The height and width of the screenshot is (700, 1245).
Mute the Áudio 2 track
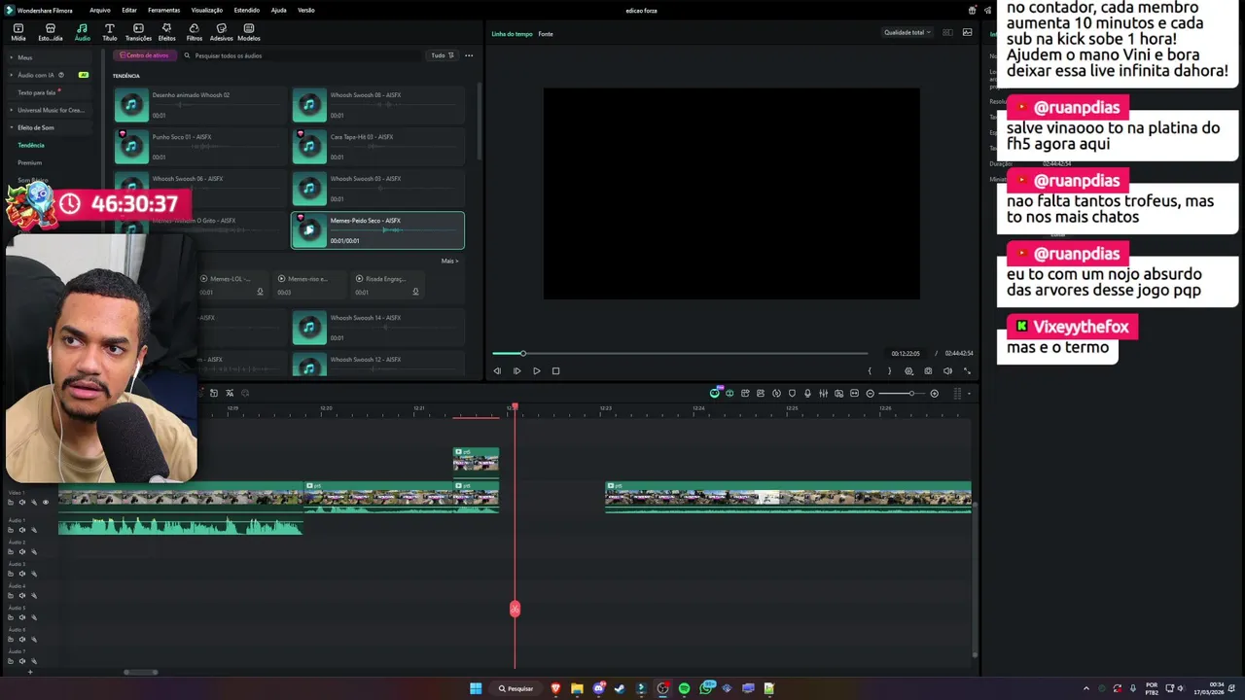22,551
